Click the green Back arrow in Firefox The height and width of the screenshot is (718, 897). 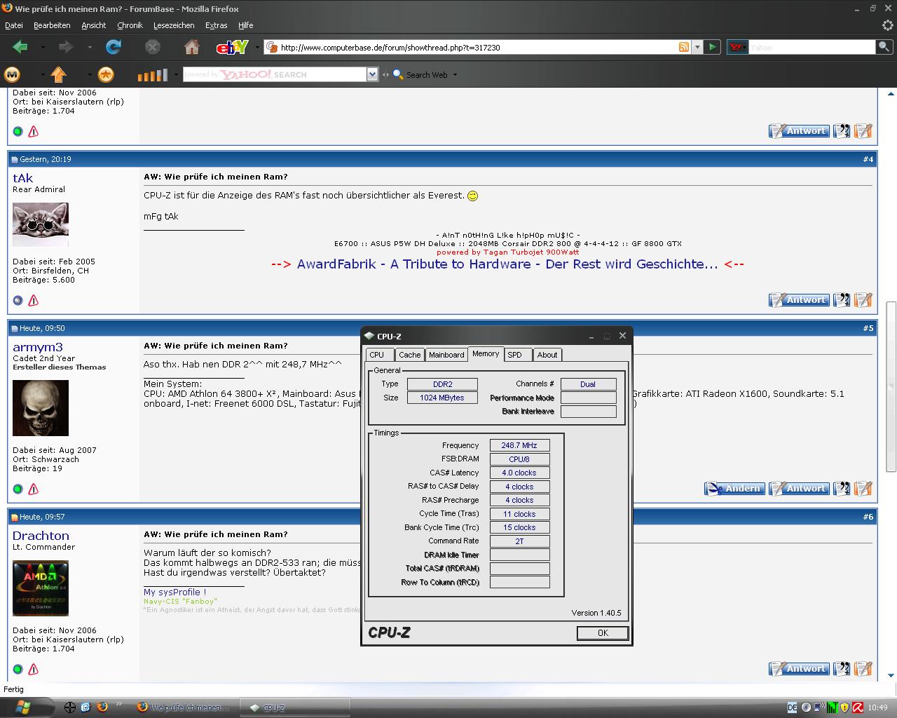20,47
